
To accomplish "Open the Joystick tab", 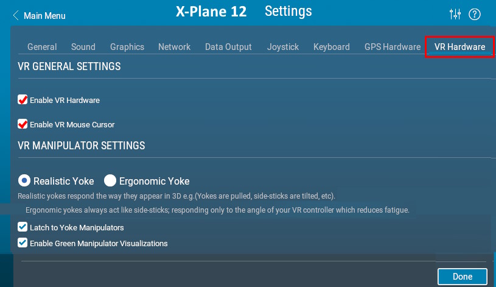I will point(283,47).
